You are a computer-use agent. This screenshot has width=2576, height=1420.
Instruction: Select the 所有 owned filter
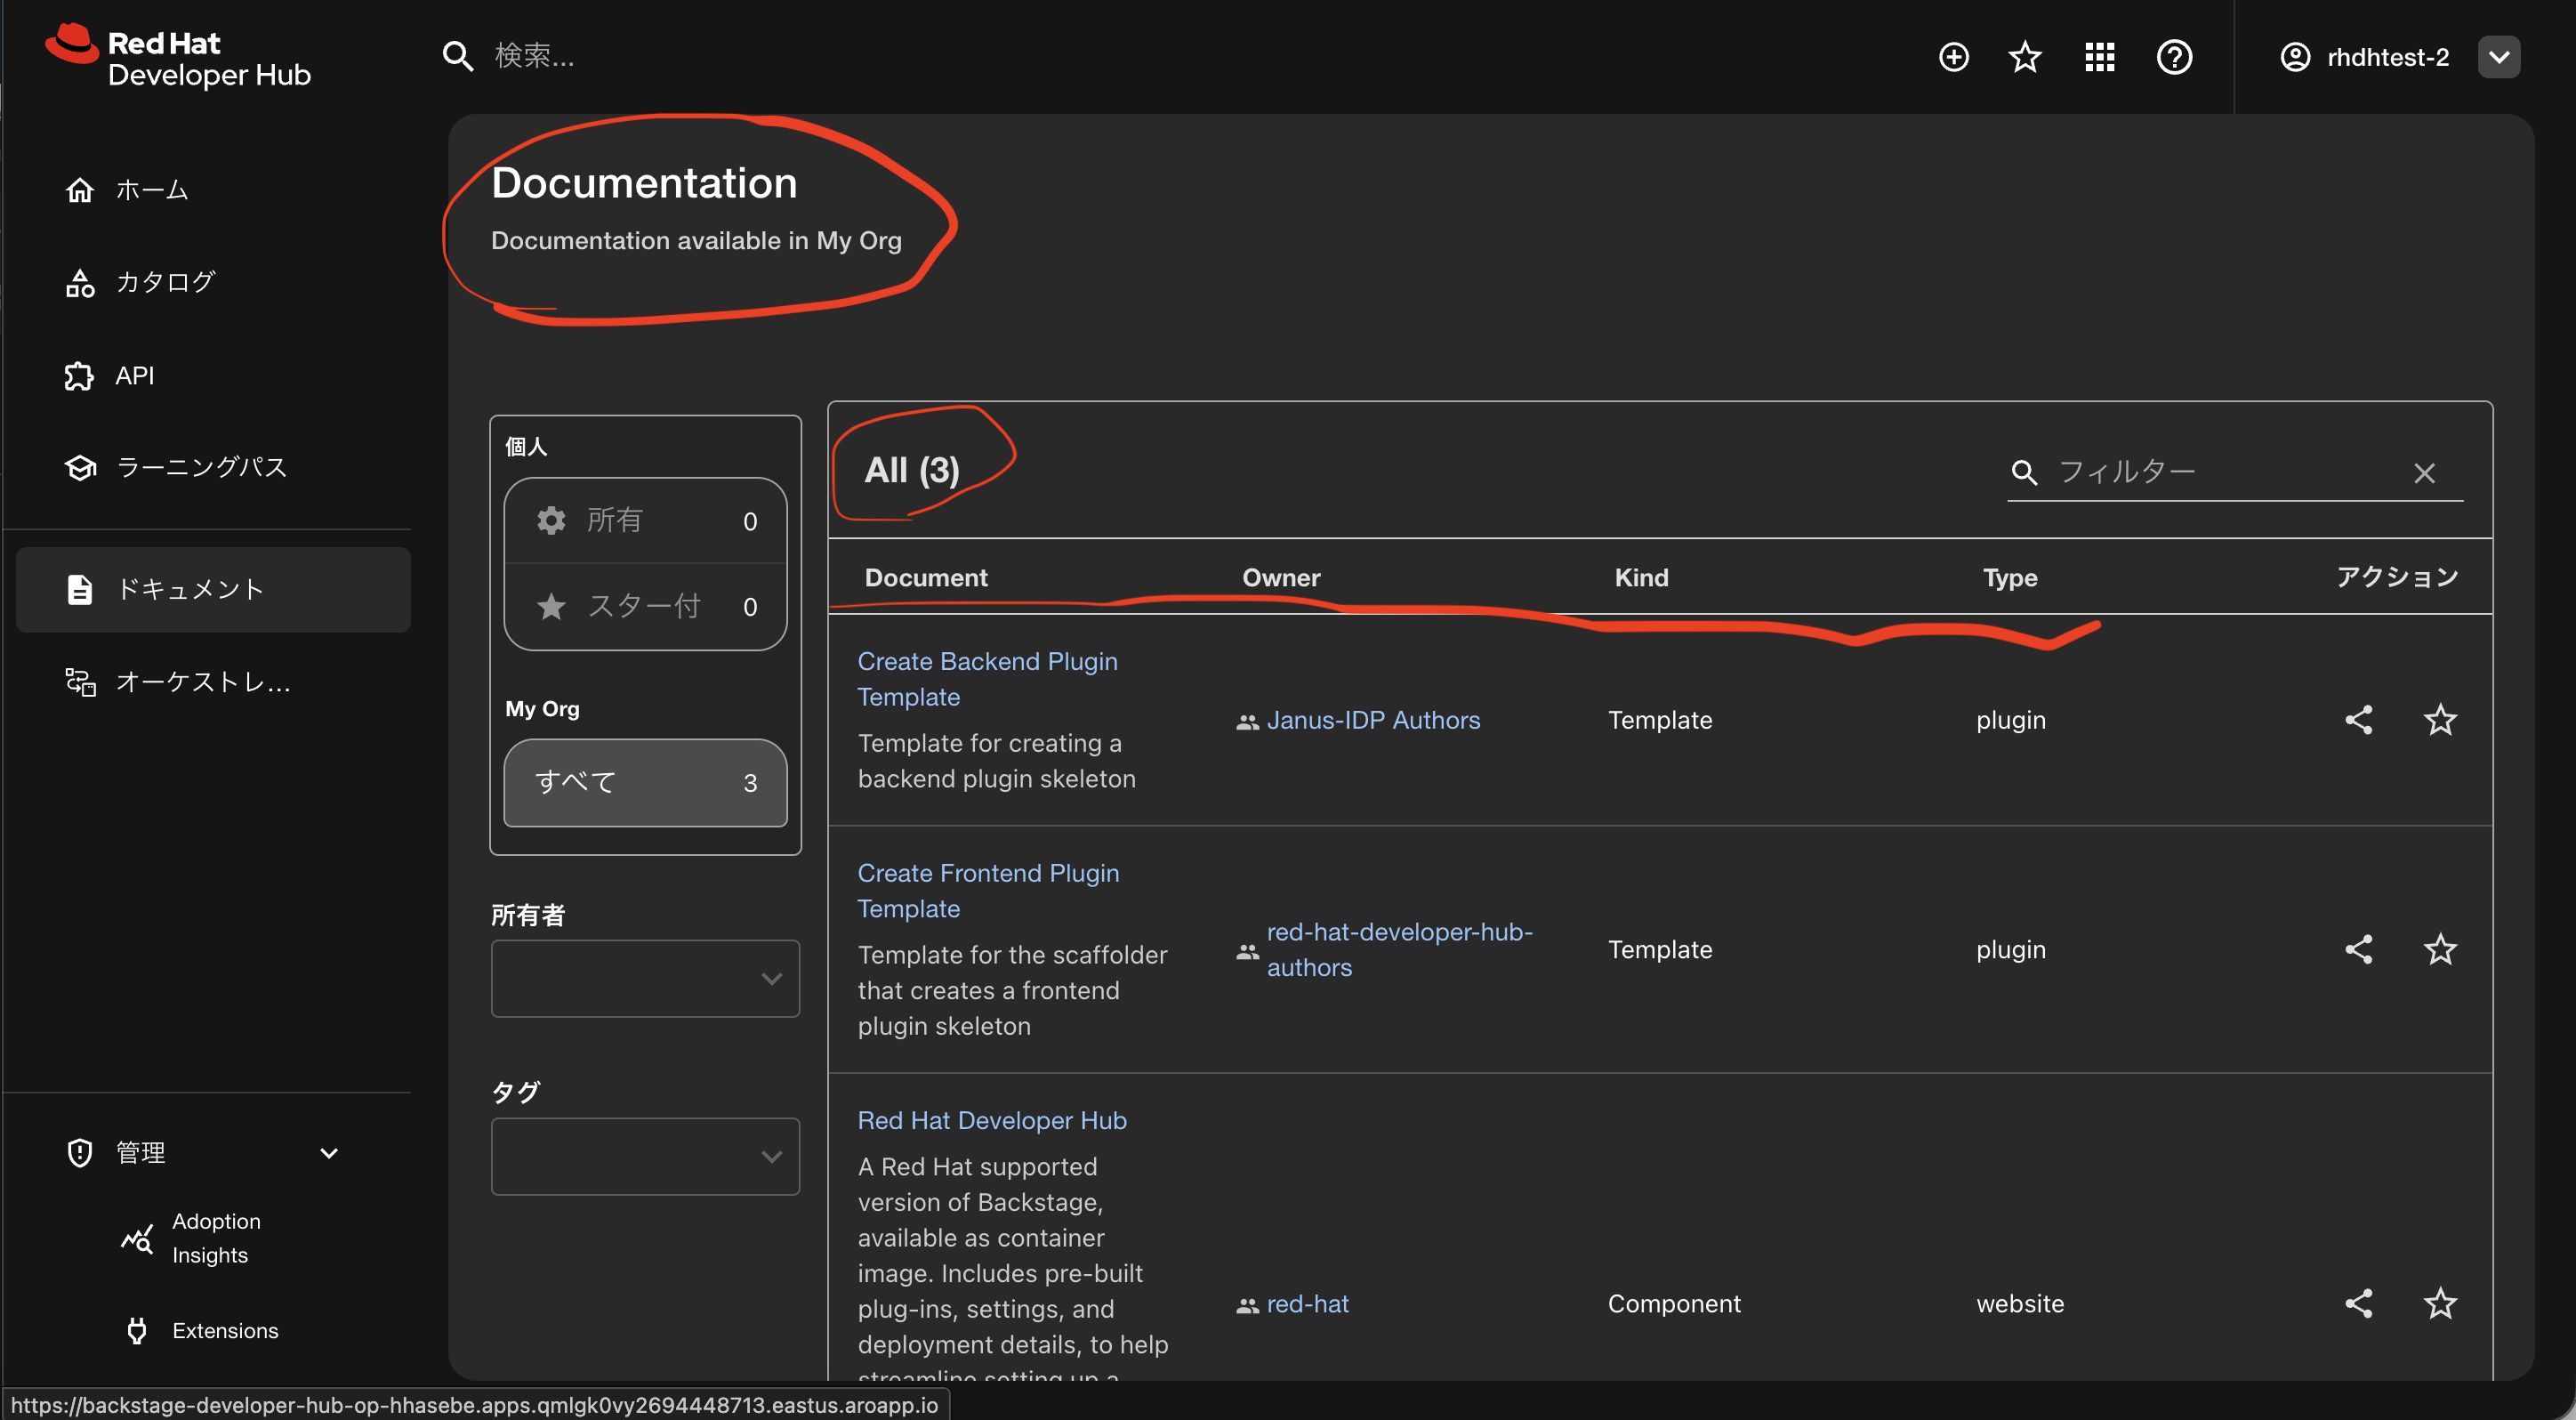point(645,521)
